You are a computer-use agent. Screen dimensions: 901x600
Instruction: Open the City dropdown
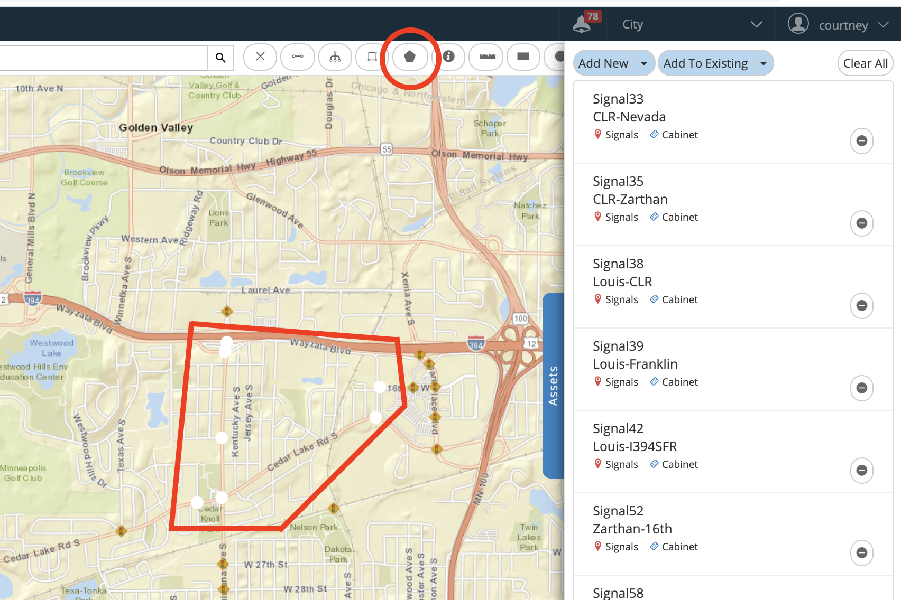click(x=693, y=24)
